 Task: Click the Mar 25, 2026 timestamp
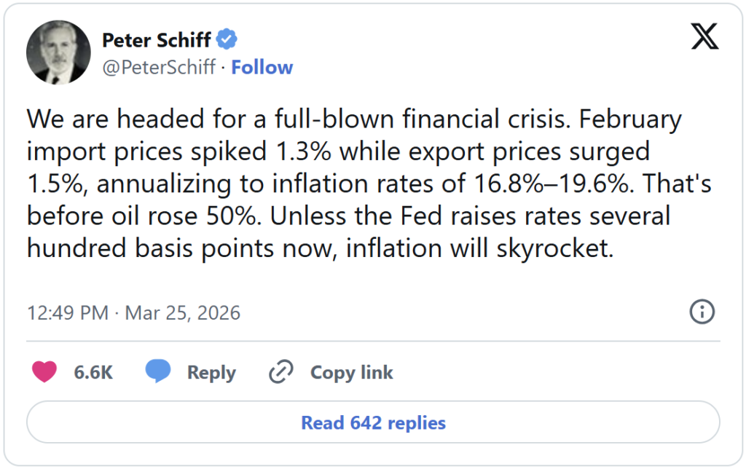click(182, 312)
